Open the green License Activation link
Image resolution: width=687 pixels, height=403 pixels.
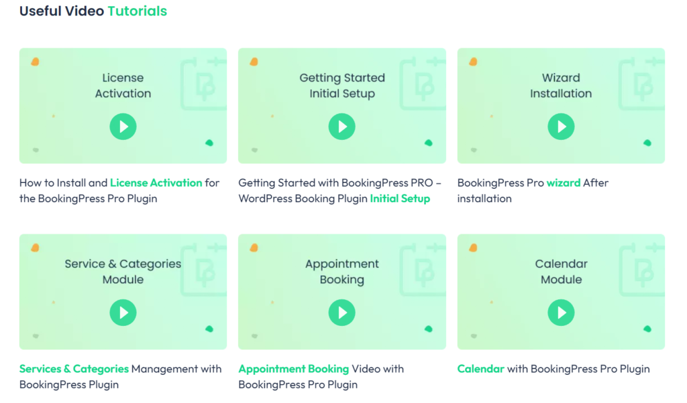click(x=156, y=183)
